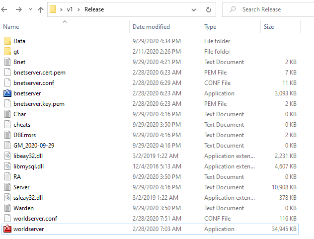Click the libmysql.dll file name
Image resolution: width=314 pixels, height=239 pixels.
28,166
